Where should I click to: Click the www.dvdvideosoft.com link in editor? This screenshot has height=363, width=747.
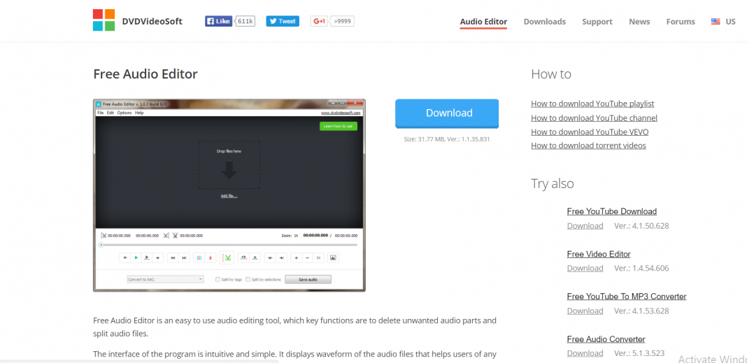click(x=341, y=113)
